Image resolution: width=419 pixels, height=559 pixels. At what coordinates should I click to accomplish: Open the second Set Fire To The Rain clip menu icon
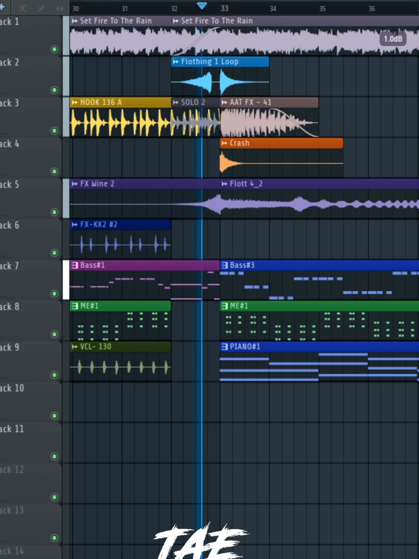pos(176,21)
